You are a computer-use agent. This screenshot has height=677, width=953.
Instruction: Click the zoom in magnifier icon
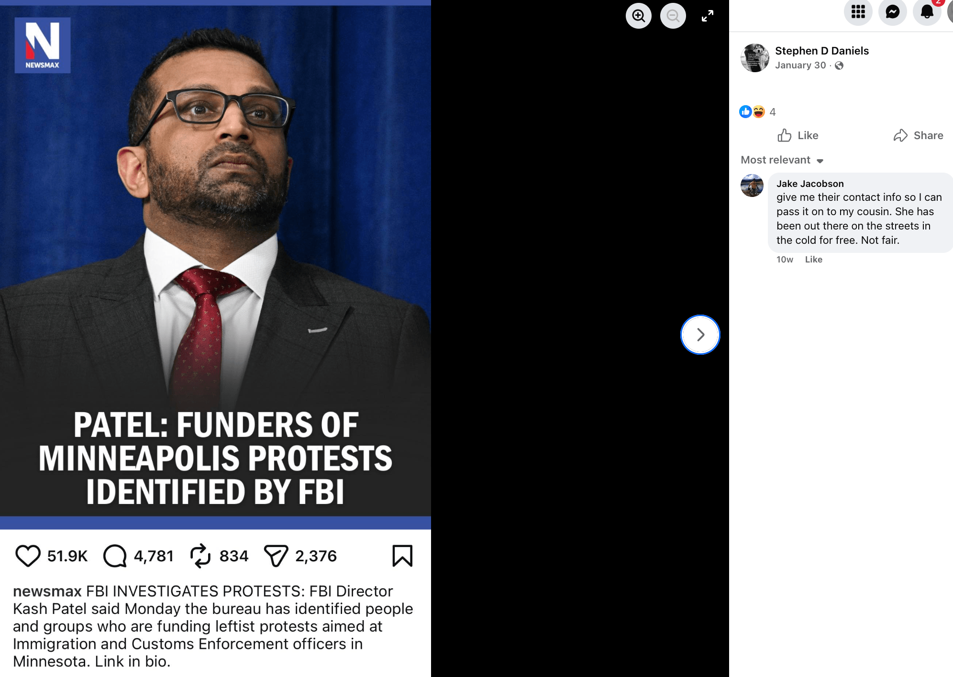[639, 16]
